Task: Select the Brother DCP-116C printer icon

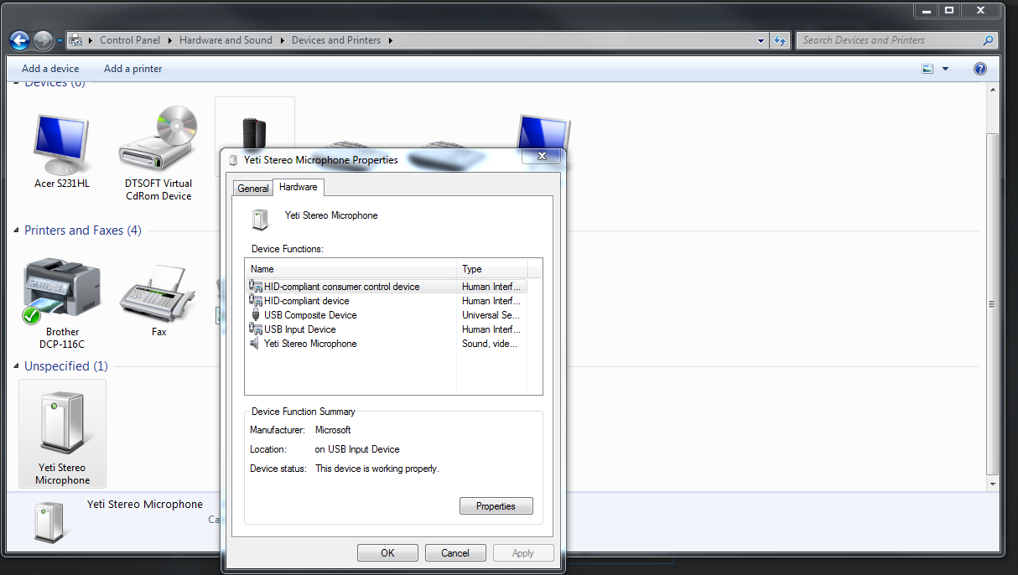Action: (62, 291)
